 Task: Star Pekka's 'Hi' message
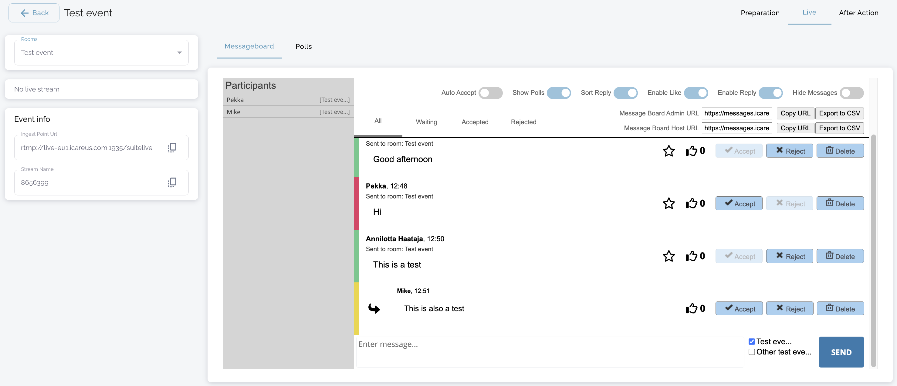pyautogui.click(x=669, y=203)
